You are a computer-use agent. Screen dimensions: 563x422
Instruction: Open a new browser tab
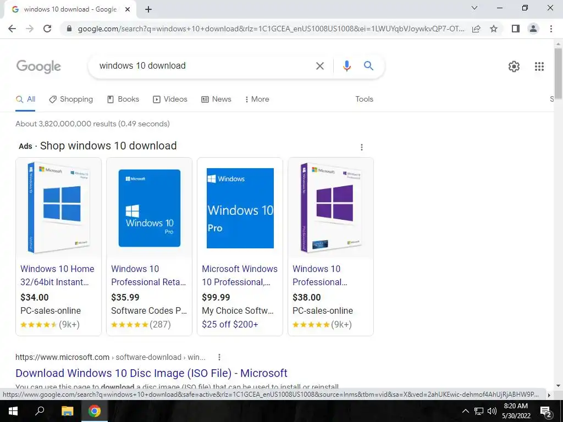click(148, 10)
